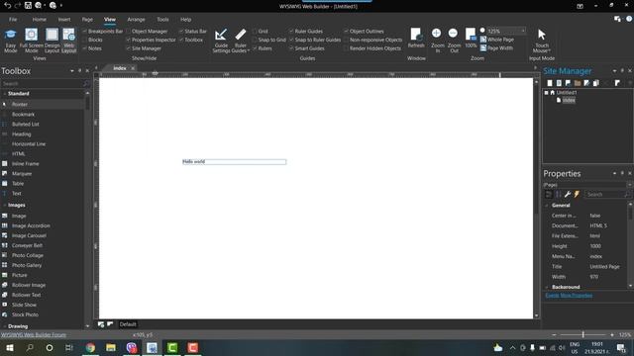Enable Snap to Grid
This screenshot has width=634, height=356.
255,40
